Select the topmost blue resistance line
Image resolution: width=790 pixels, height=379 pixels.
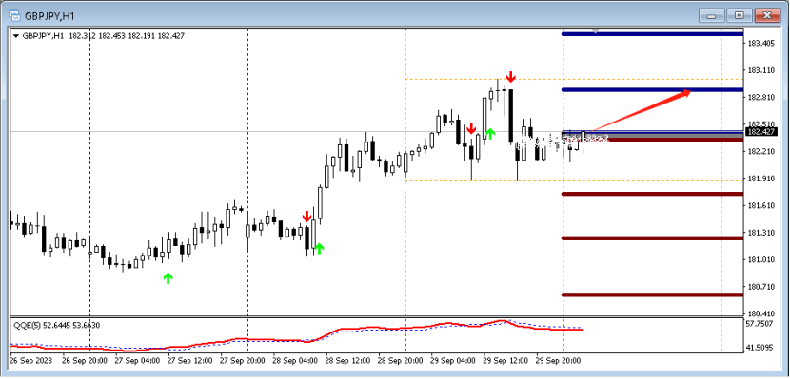tap(652, 34)
